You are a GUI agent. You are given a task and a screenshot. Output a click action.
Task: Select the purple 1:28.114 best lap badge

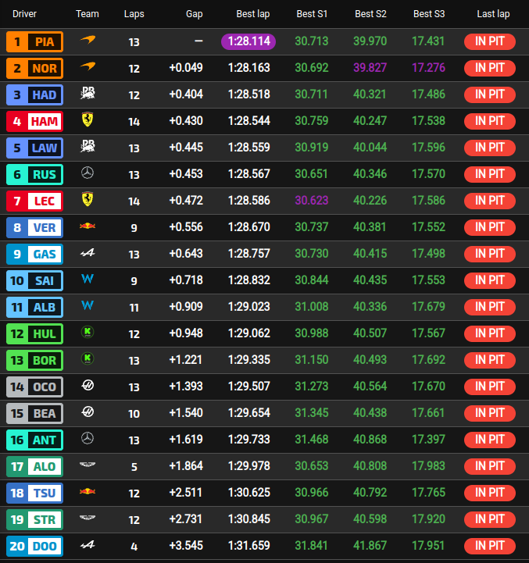point(248,41)
